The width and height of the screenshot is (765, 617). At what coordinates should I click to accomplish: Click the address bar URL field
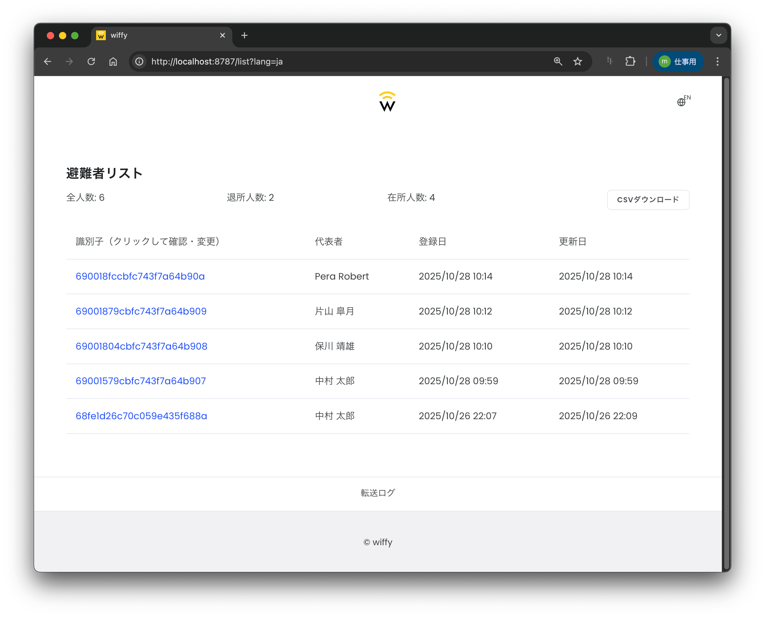[x=320, y=61]
